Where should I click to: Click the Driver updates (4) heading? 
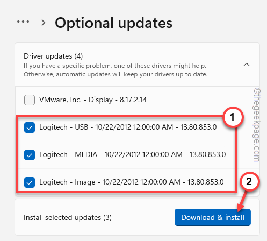pyautogui.click(x=53, y=56)
